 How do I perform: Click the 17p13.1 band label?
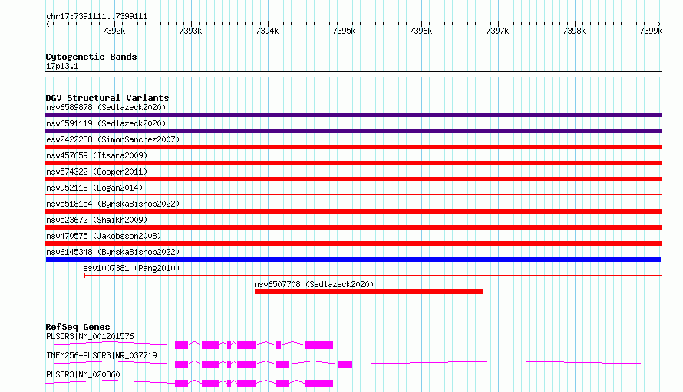(x=62, y=66)
